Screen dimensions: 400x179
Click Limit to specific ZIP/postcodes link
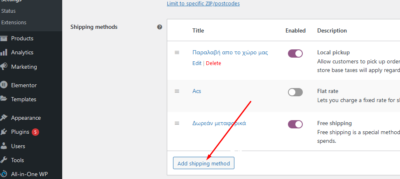203,4
